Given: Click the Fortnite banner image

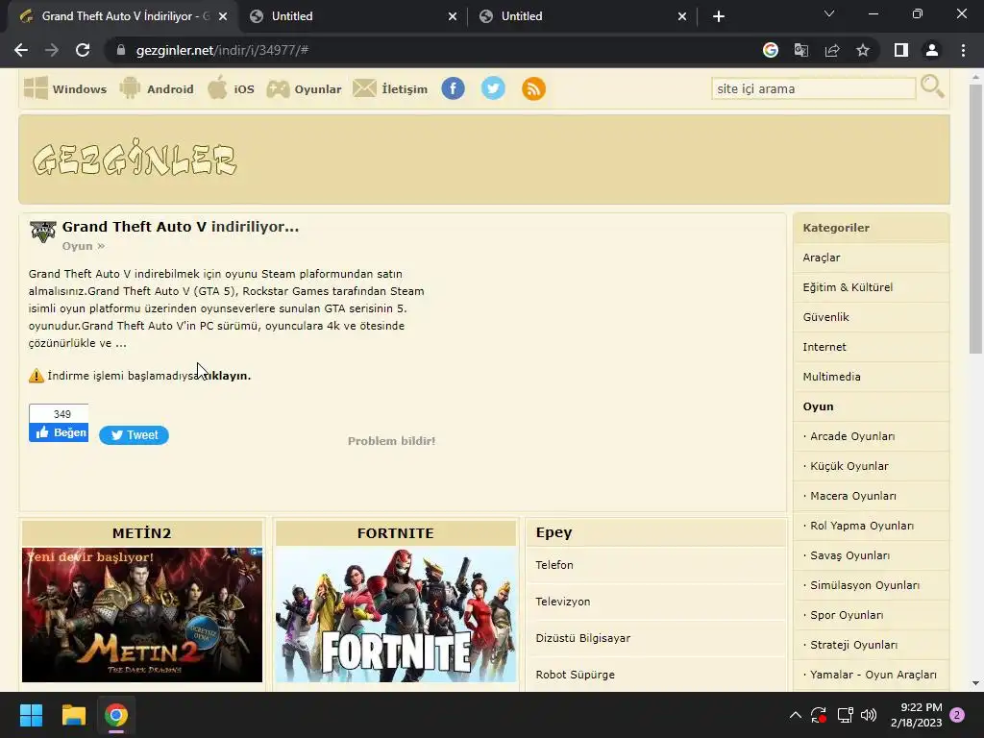Looking at the screenshot, I should (395, 614).
